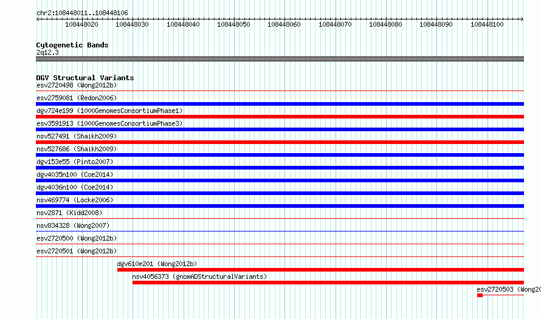Select the esv3591913 blue variant bar
This screenshot has width=541, height=319.
(280, 129)
